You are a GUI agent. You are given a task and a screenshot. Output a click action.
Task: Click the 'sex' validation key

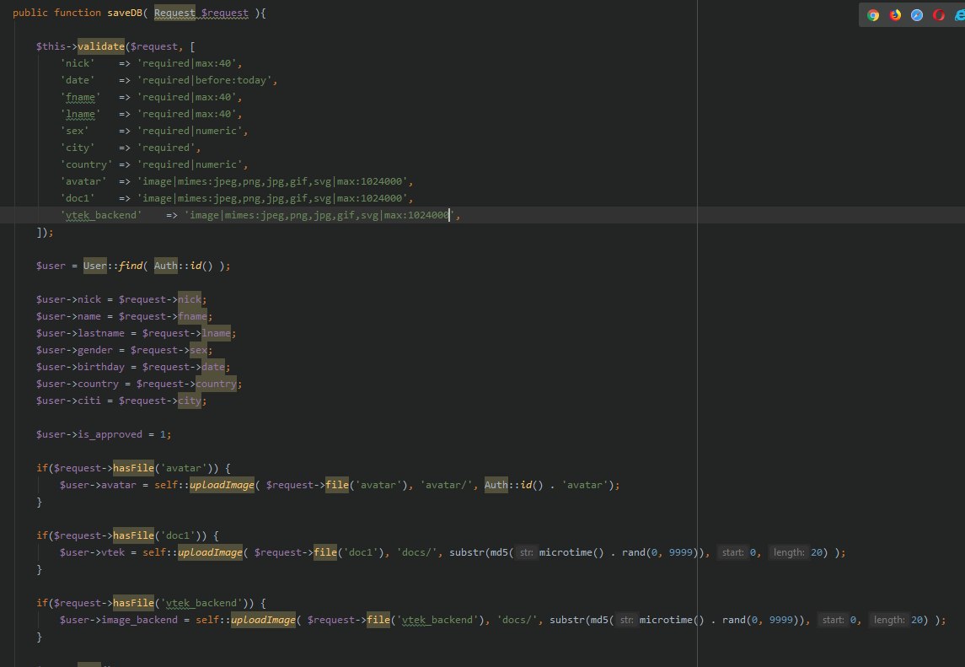(x=74, y=131)
